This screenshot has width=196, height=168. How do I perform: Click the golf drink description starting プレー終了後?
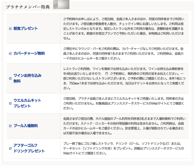pos(123,148)
